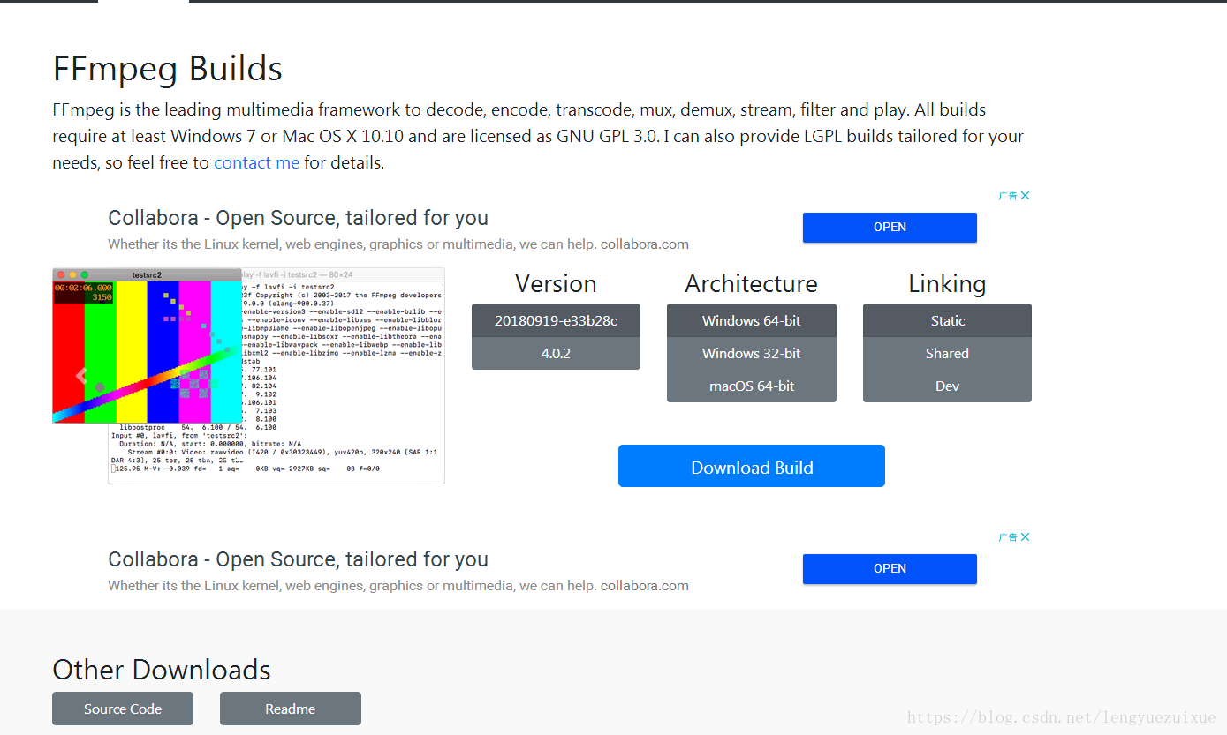Viewport: 1227px width, 735px height.
Task: Select version 4.0.2
Action: pyautogui.click(x=556, y=353)
